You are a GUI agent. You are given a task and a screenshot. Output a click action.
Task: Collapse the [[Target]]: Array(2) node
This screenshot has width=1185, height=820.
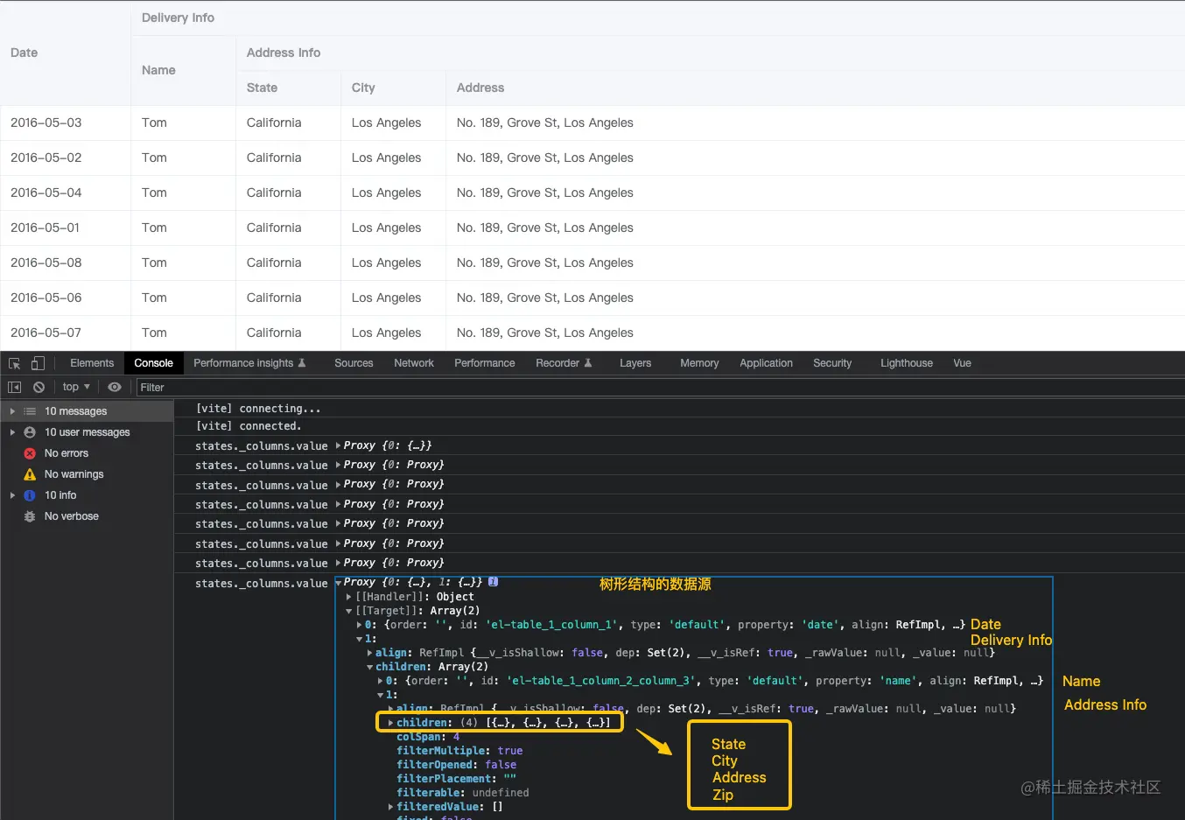coord(349,611)
